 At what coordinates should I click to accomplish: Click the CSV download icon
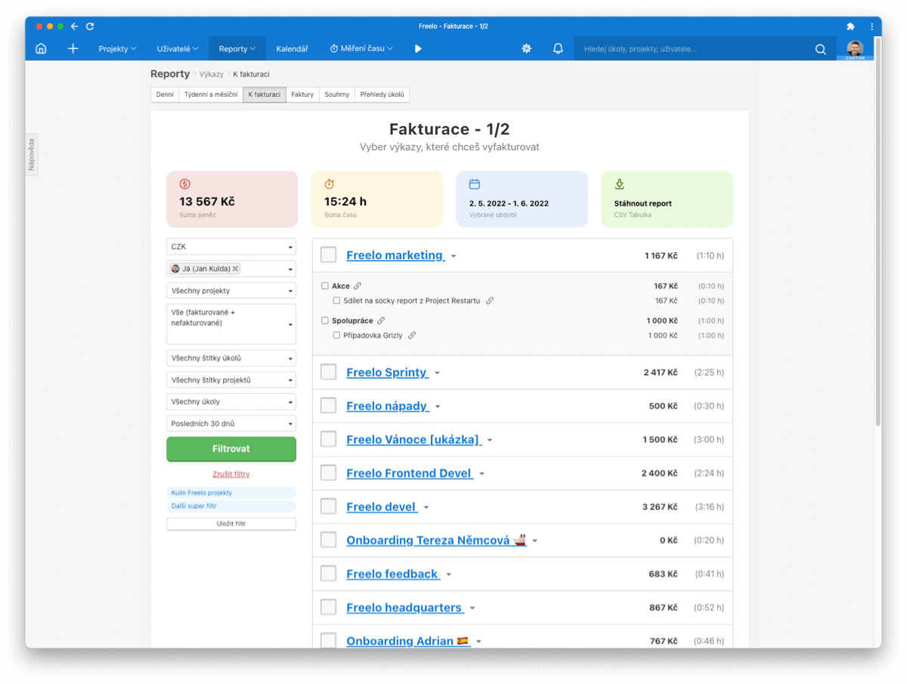pos(619,184)
